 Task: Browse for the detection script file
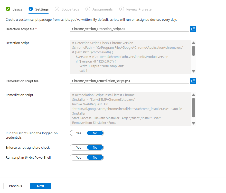[x=193, y=29]
